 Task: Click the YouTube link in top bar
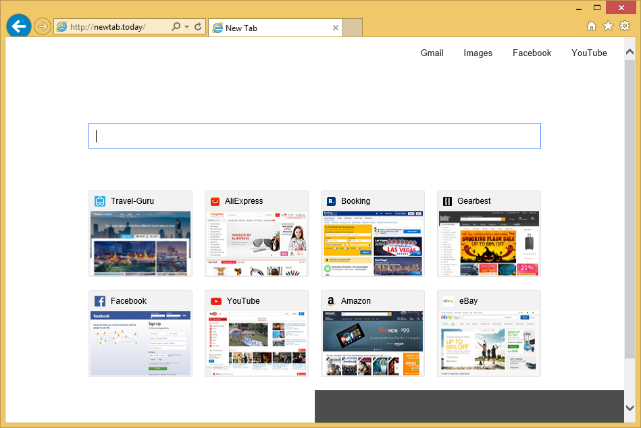(x=589, y=53)
